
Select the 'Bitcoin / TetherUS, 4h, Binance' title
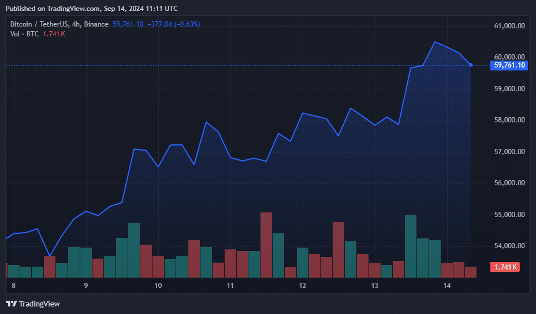[x=59, y=24]
